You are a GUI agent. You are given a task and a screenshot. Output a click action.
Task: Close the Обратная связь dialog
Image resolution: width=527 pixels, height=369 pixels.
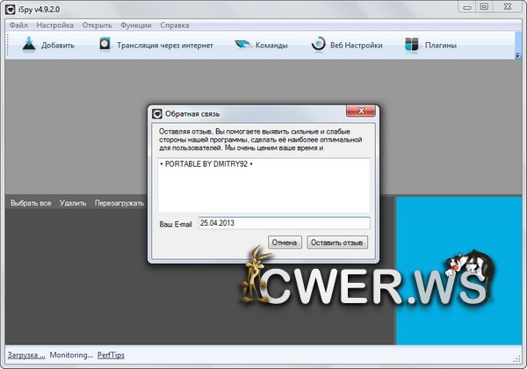click(x=361, y=111)
